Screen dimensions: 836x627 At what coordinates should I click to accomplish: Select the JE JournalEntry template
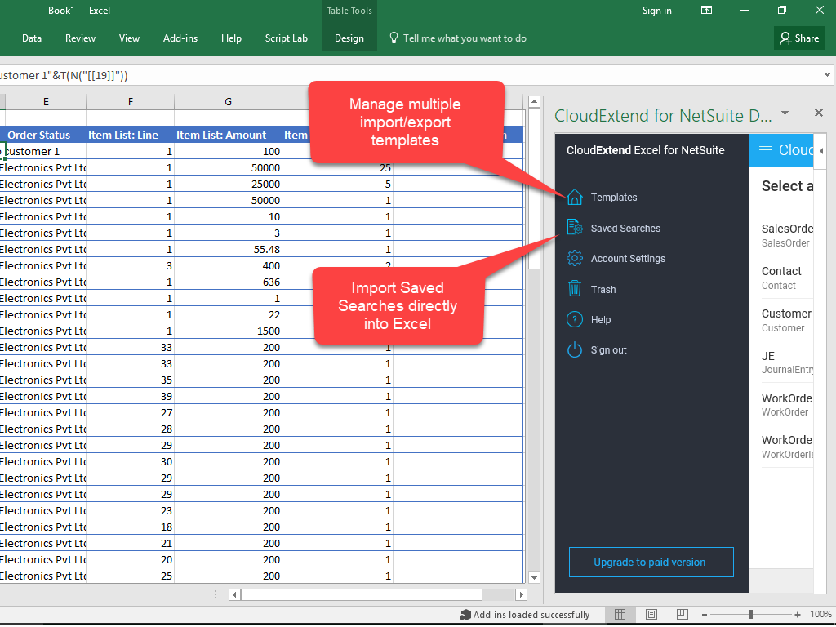pos(787,362)
